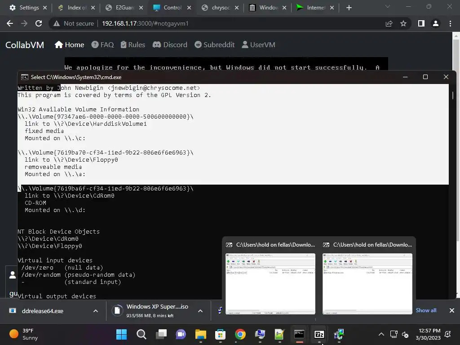
Task: Open the FAQ page link
Action: (x=102, y=44)
